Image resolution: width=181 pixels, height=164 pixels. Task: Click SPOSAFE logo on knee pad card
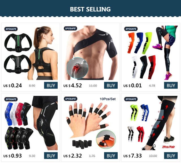pyautogui.click(x=11, y=99)
